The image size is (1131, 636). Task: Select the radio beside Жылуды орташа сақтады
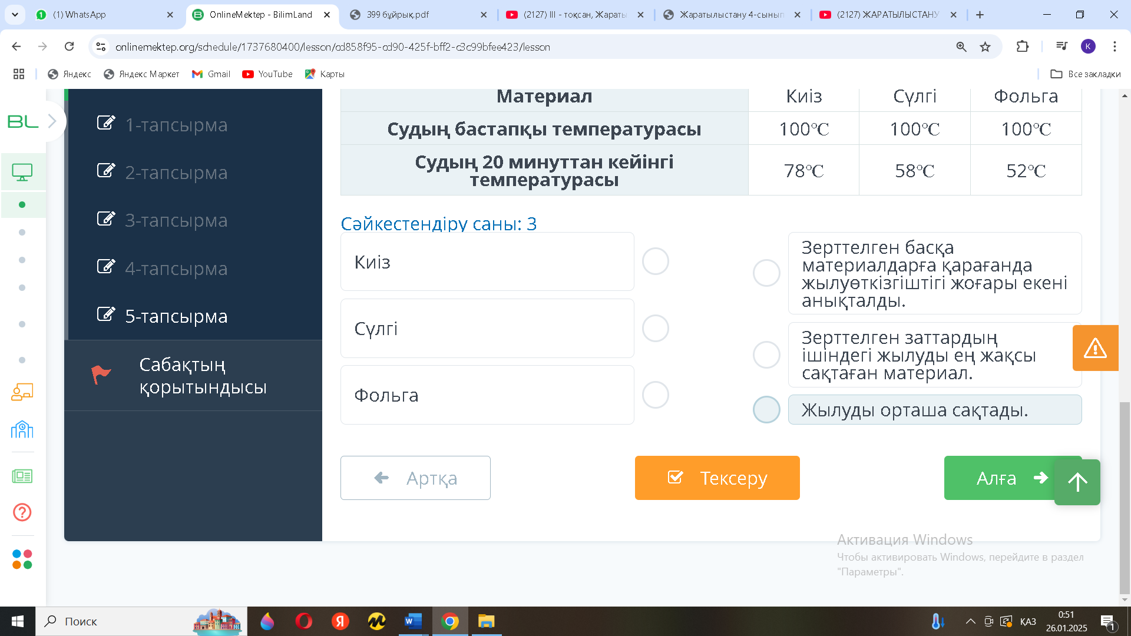pos(766,410)
